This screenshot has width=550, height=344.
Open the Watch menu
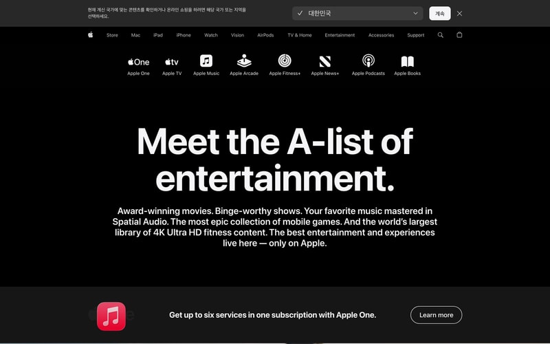(211, 35)
